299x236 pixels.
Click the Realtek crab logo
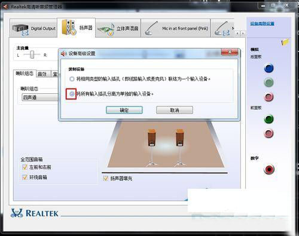[16, 213]
